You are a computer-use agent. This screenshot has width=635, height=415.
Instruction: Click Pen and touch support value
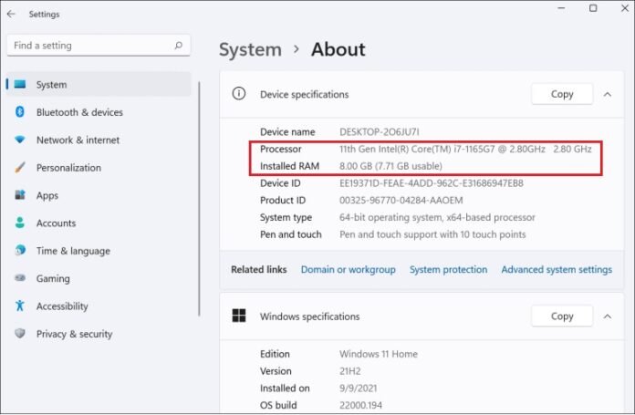(432, 234)
